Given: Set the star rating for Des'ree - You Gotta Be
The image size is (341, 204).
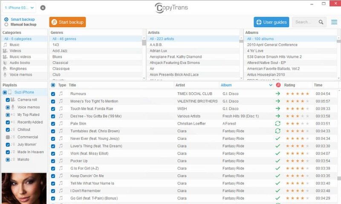Looking at the screenshot, I should point(297,116).
